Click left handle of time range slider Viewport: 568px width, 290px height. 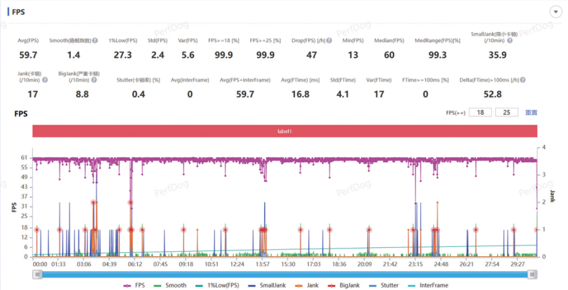point(37,275)
